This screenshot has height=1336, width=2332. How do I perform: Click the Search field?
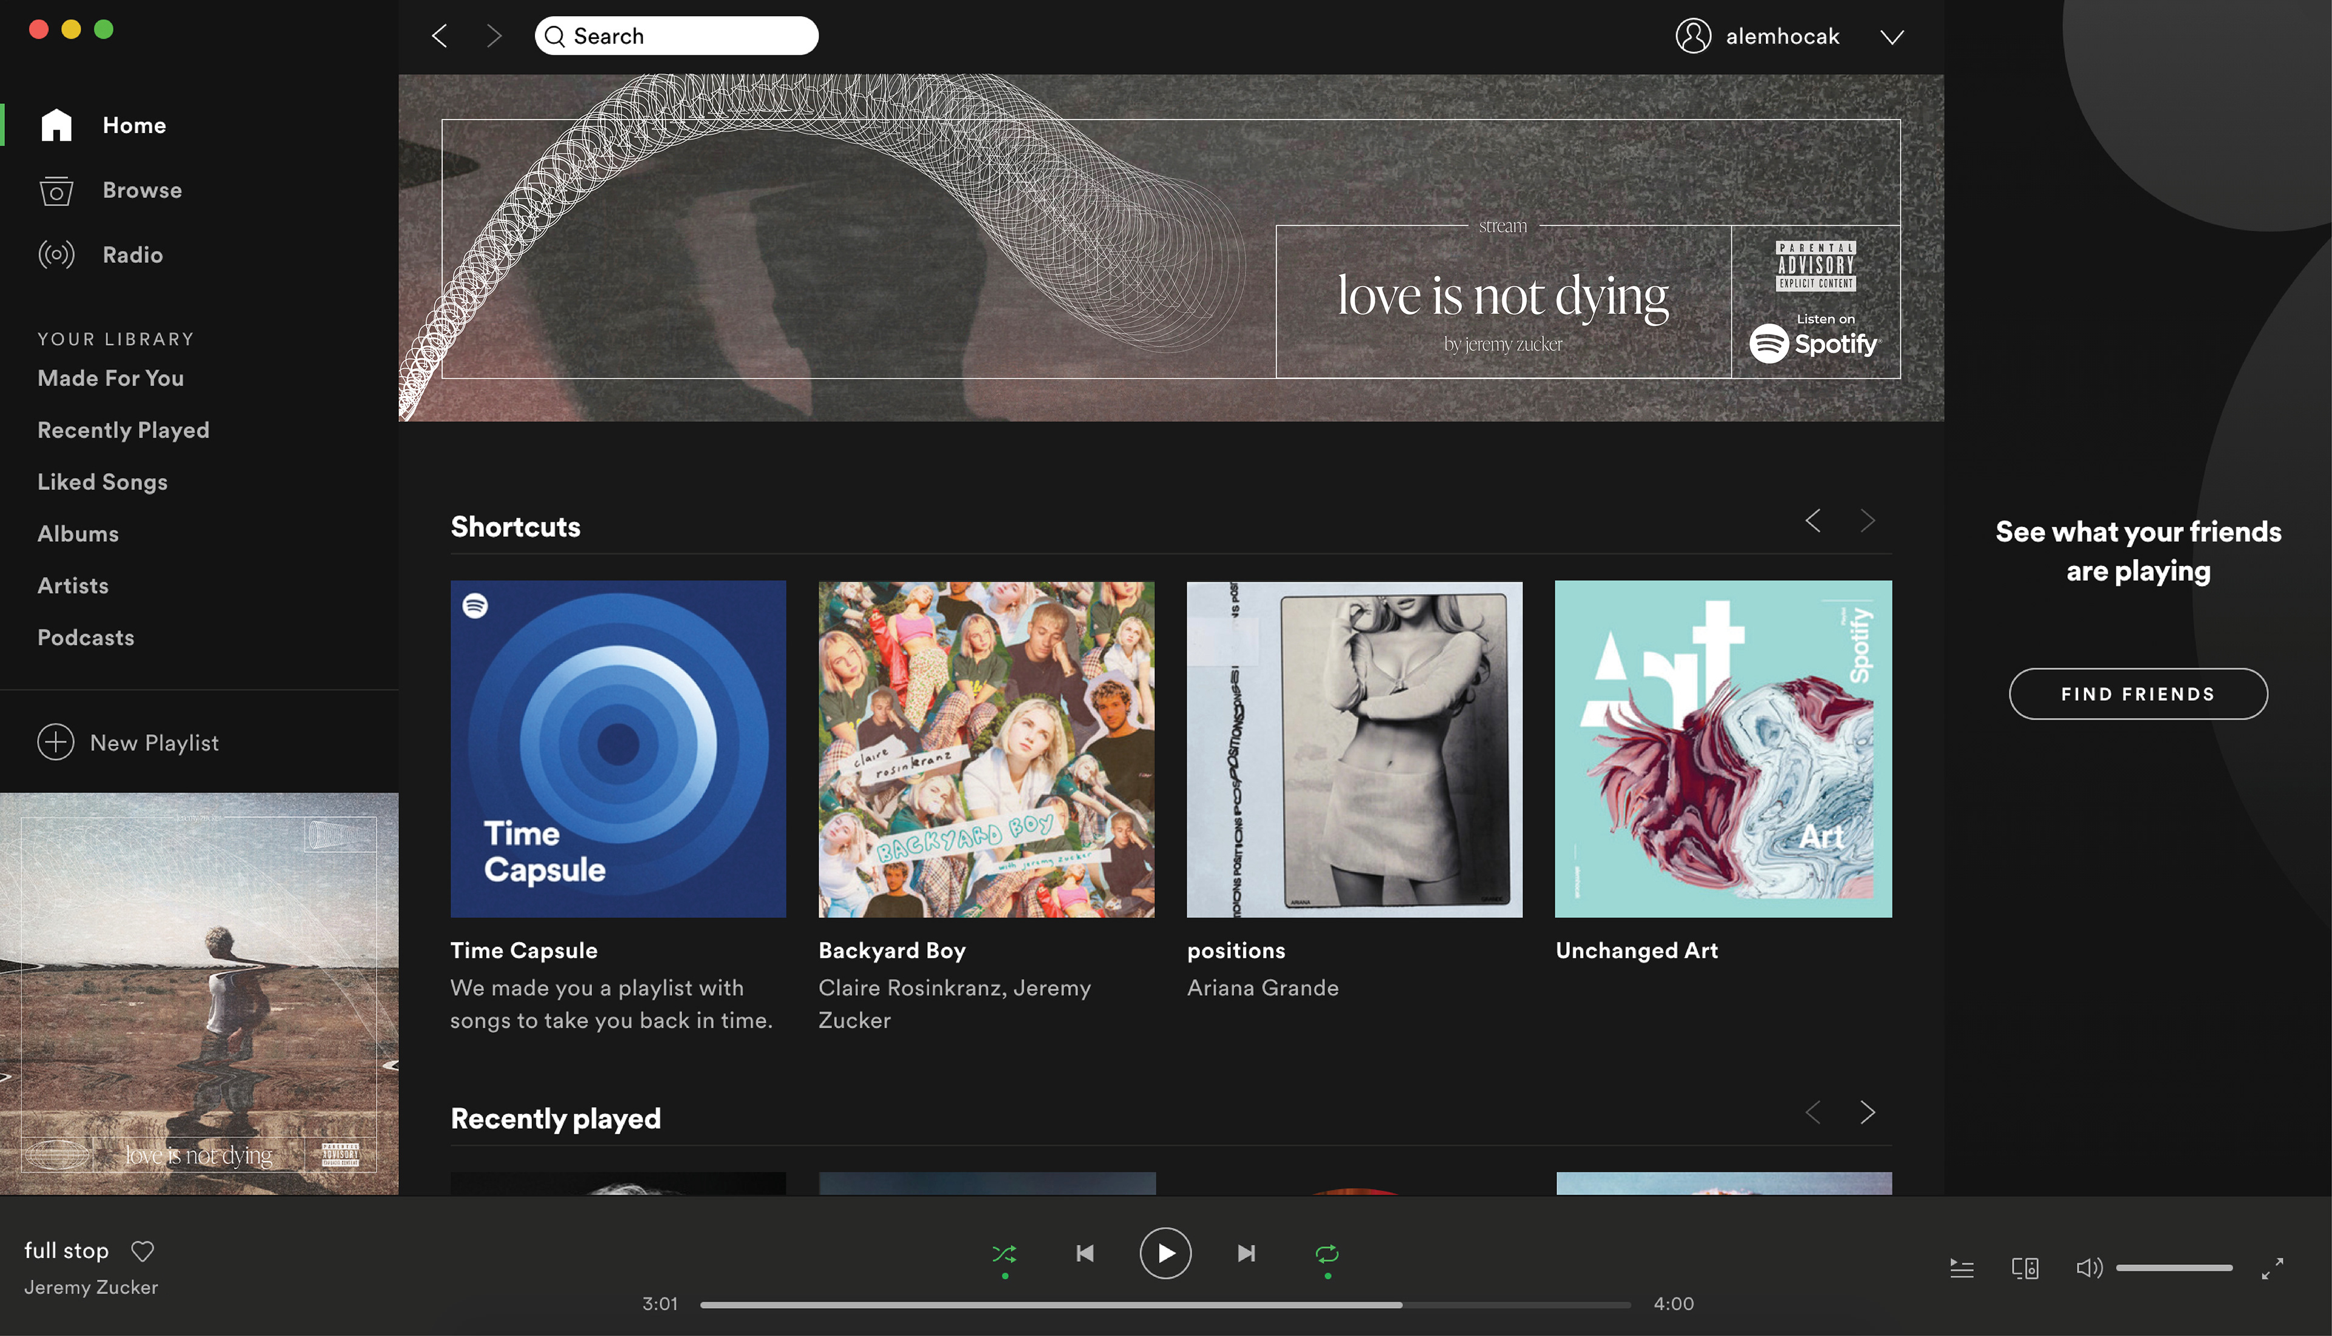coord(676,36)
